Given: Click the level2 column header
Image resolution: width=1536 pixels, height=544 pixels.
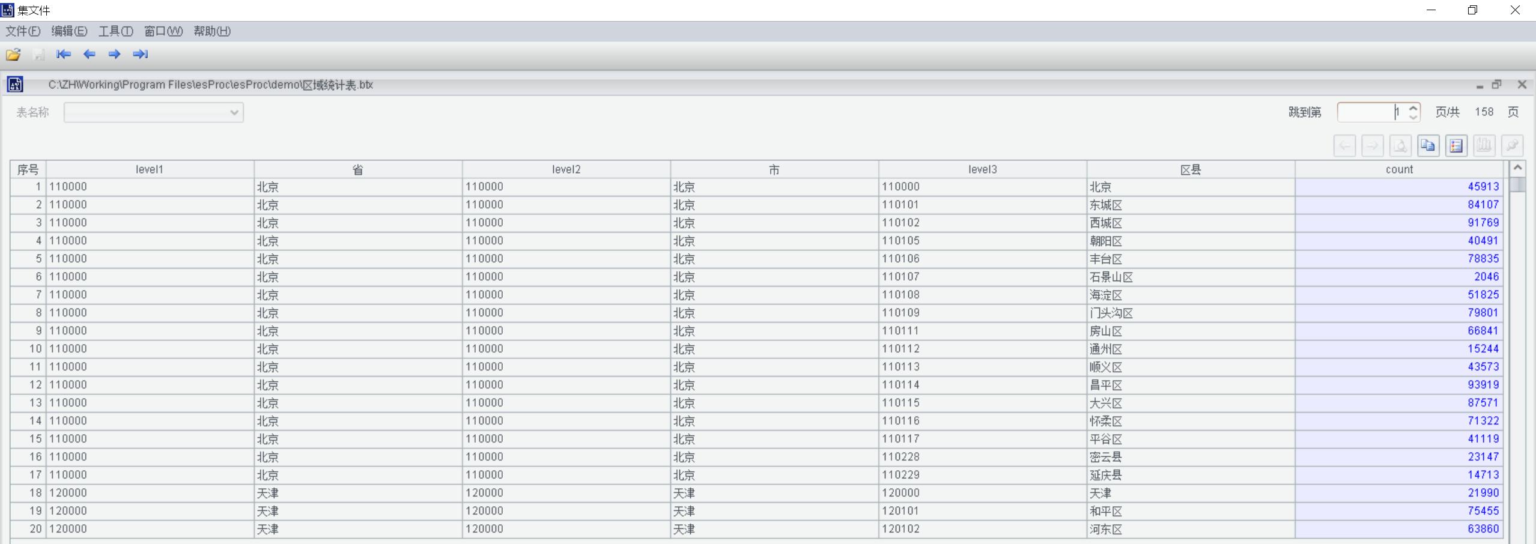Looking at the screenshot, I should click(x=566, y=169).
